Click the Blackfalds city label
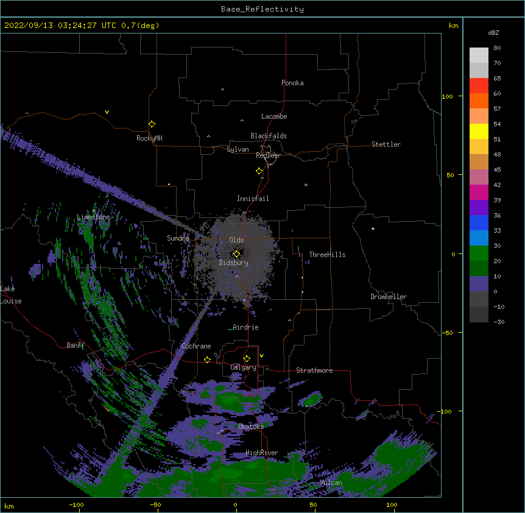525x513 pixels. [269, 136]
